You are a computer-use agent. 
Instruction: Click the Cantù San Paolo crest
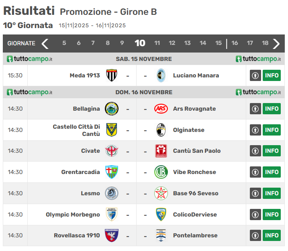(x=161, y=151)
